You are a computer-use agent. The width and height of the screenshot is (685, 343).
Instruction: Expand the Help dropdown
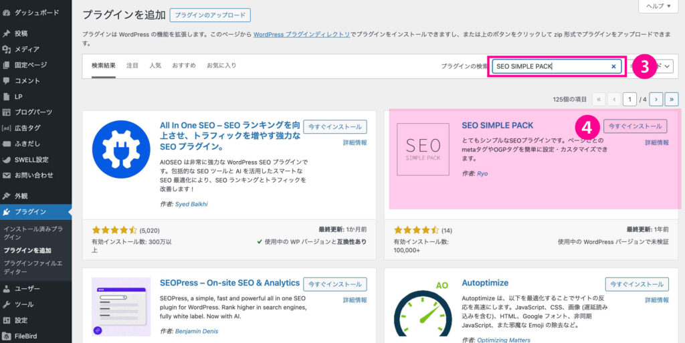point(659,6)
